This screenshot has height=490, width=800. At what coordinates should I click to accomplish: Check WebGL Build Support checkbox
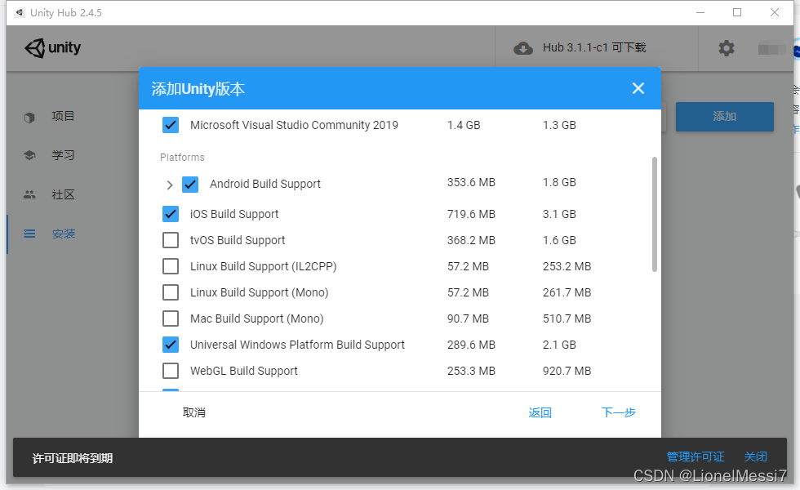tap(171, 371)
